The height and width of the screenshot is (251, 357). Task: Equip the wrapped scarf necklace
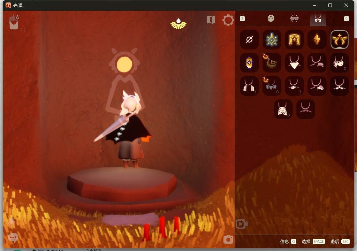click(339, 63)
